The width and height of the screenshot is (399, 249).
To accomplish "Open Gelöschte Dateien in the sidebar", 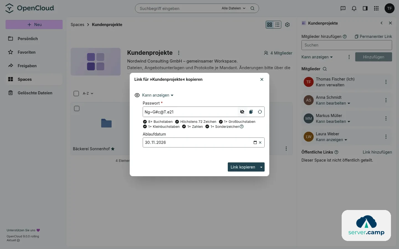I will (34, 93).
